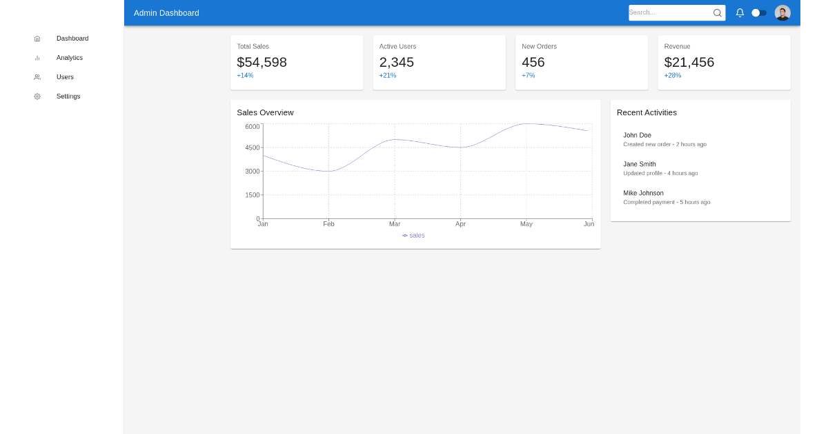
Task: Click the Users people icon in sidebar
Action: [x=37, y=77]
